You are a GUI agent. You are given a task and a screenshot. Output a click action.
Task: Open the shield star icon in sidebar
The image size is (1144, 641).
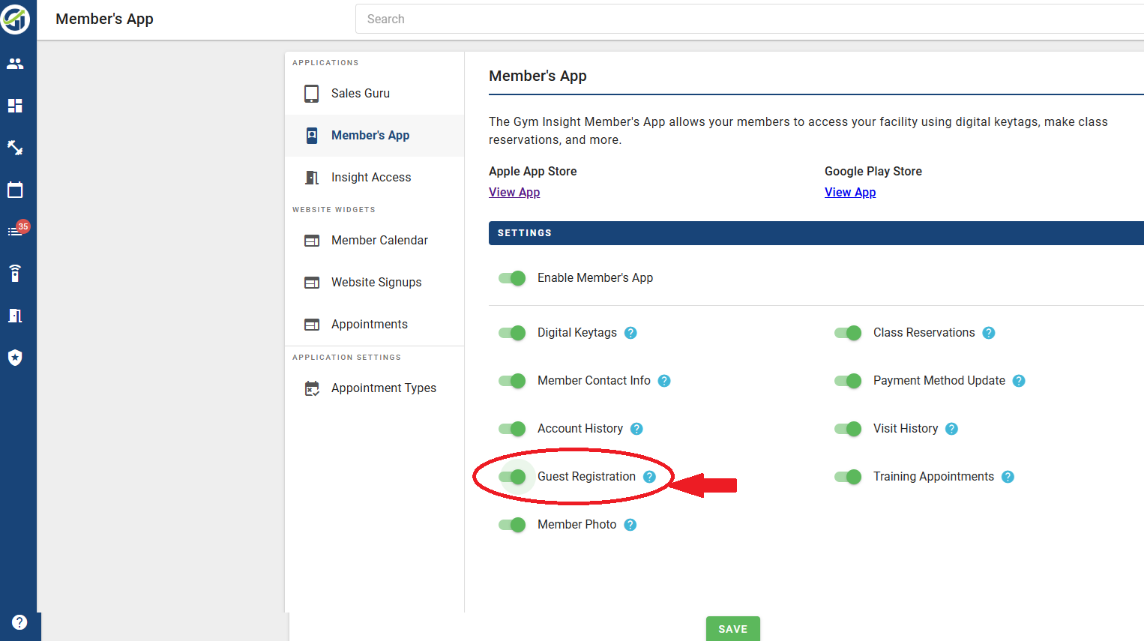coord(15,358)
